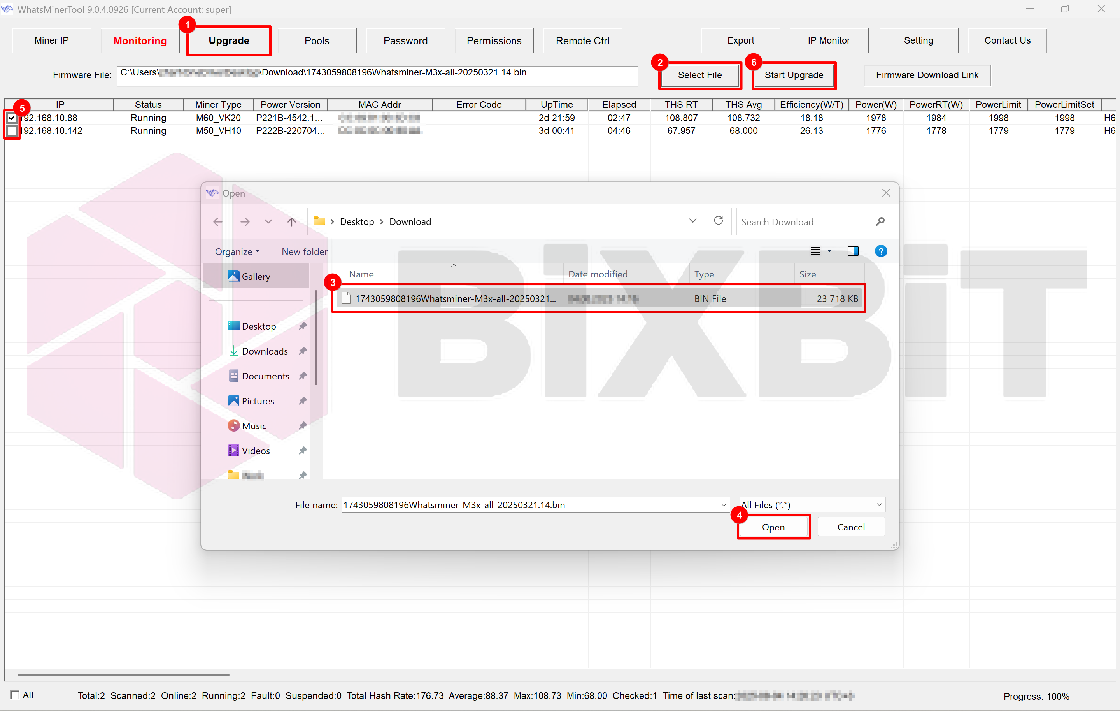Viewport: 1120px width, 711px height.
Task: Open Music in the sidebar
Action: (x=254, y=426)
